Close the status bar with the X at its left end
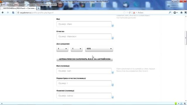This screenshot has height=105, width=187. pos(2,104)
